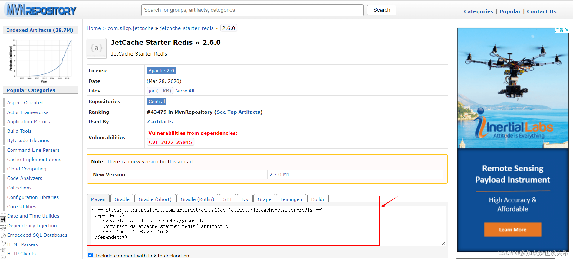The width and height of the screenshot is (573, 259).
Task: Click Indexed Artifacts (28.7M) heading
Action: click(x=40, y=30)
